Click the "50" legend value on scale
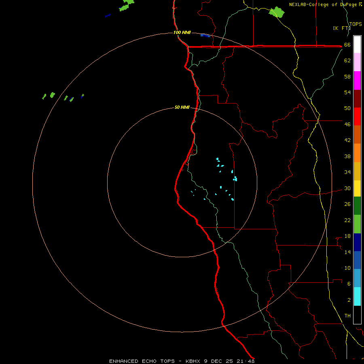 (347, 108)
